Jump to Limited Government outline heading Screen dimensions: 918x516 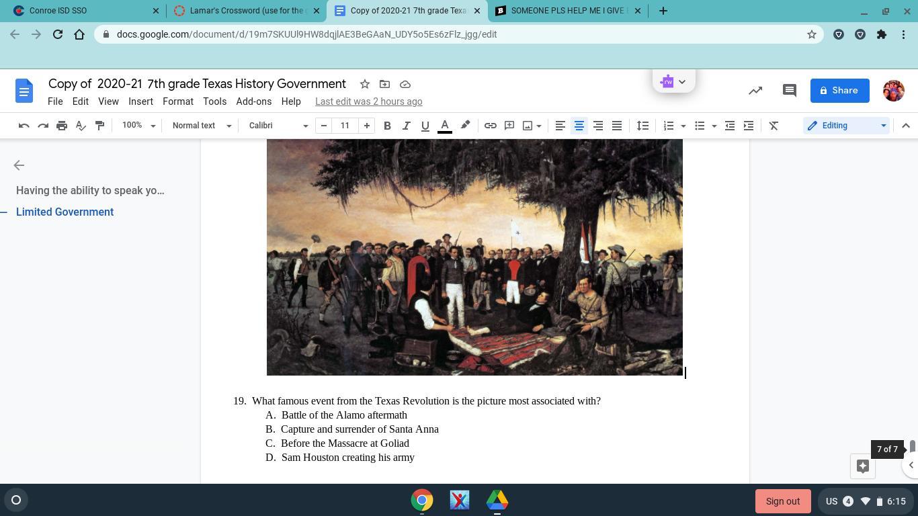coord(65,212)
